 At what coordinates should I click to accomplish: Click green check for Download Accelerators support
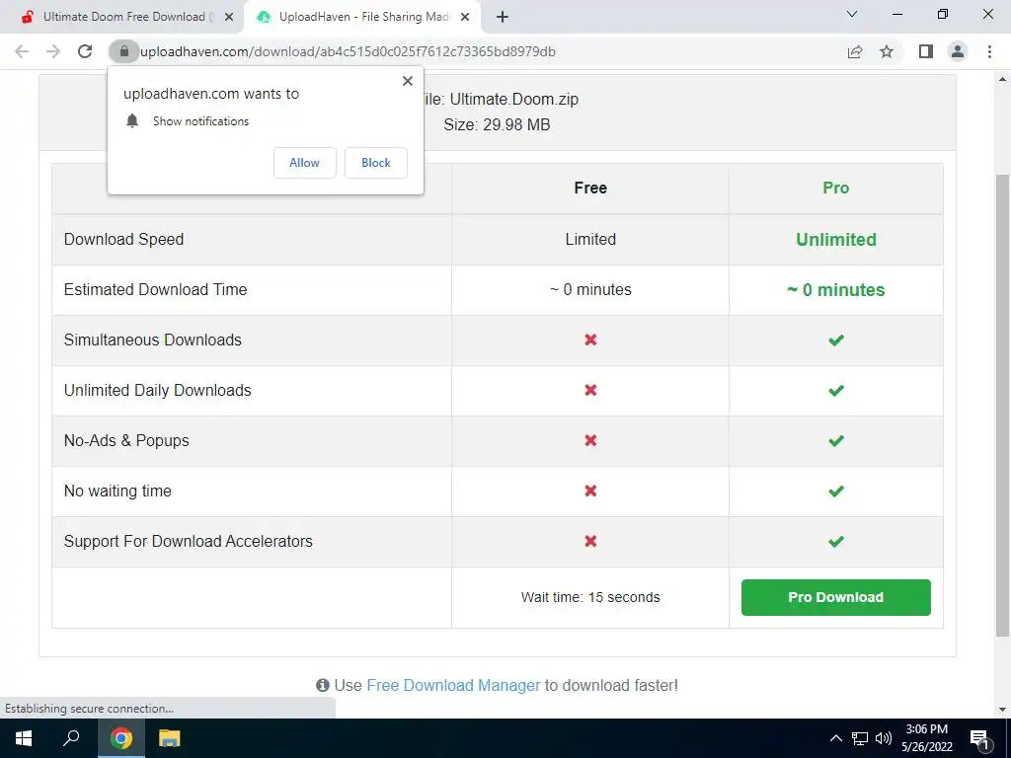pyautogui.click(x=835, y=541)
